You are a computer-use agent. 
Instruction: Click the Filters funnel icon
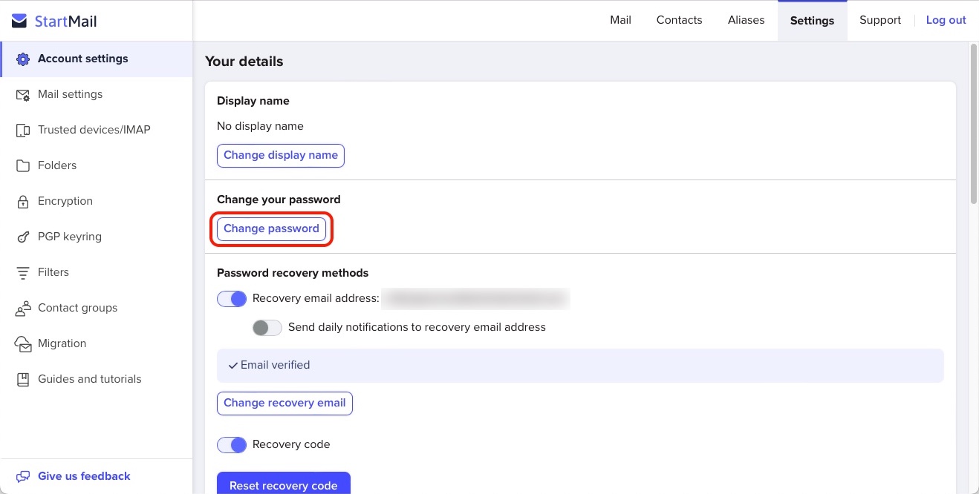(x=23, y=273)
